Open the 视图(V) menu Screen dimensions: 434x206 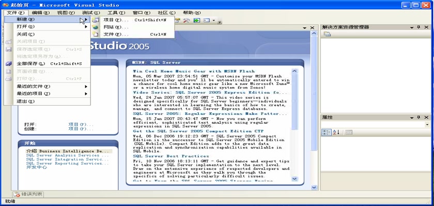66,13
